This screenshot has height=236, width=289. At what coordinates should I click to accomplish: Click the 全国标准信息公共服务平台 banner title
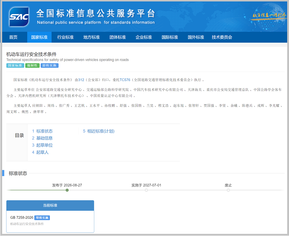point(95,13)
